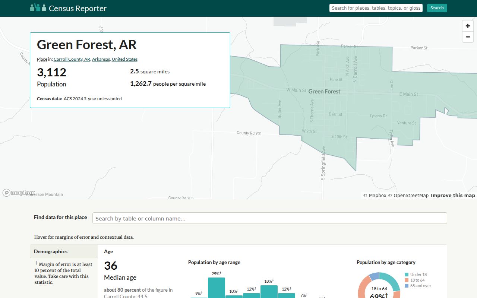This screenshot has width=477, height=298.
Task: Open the Carroll County, AR link
Action: coord(72,59)
